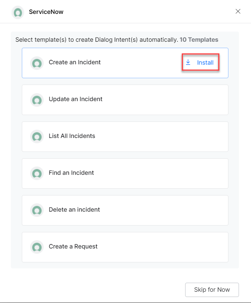Click the Create a Request template icon
The width and height of the screenshot is (251, 303).
pos(37,247)
